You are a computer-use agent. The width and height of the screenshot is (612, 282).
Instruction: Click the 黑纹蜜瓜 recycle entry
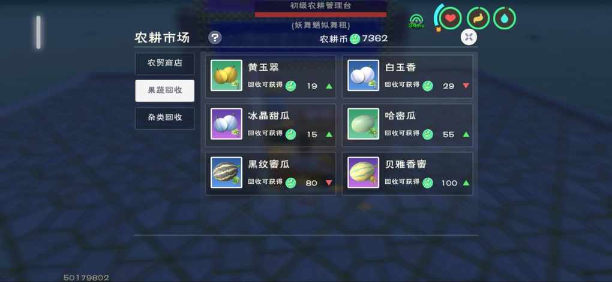(271, 173)
